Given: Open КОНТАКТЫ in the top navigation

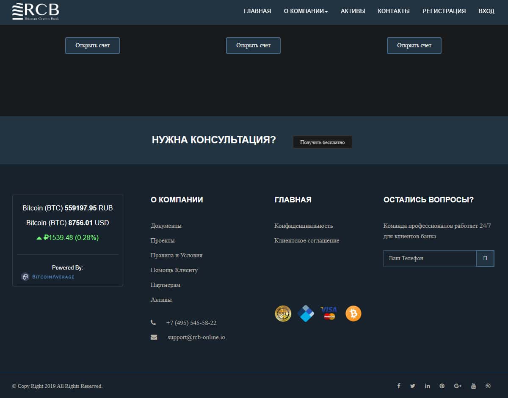Looking at the screenshot, I should (394, 11).
